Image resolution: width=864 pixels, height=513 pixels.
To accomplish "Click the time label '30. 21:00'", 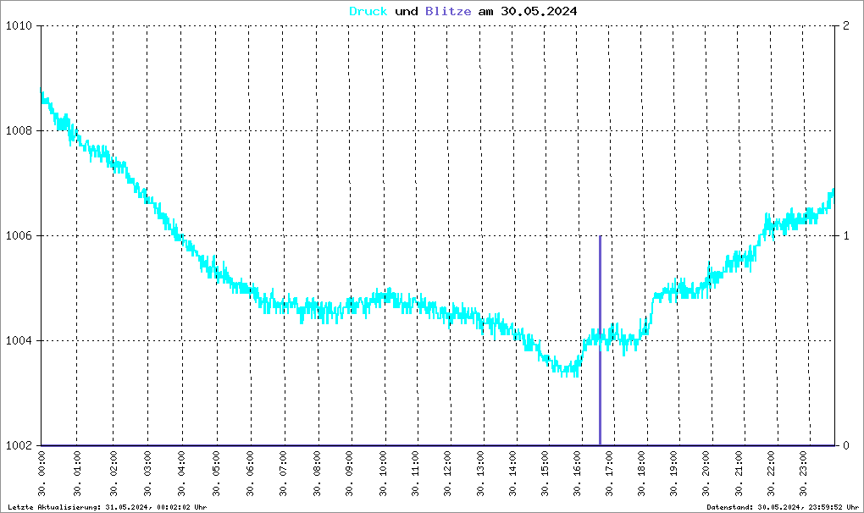I will tap(739, 474).
